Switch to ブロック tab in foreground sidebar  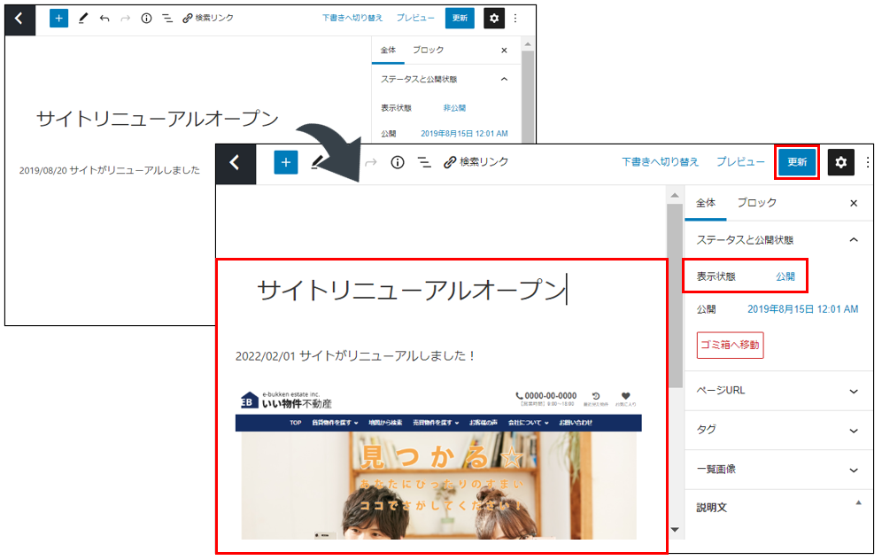point(756,203)
